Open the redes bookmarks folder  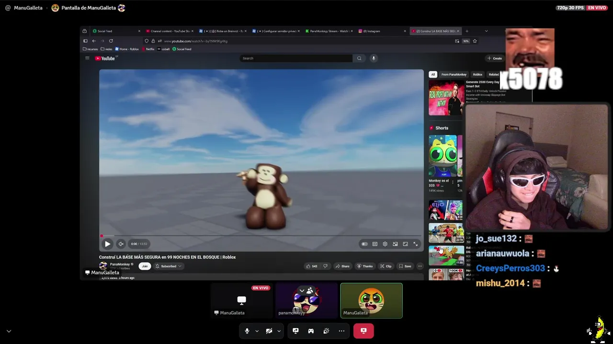[x=106, y=49]
